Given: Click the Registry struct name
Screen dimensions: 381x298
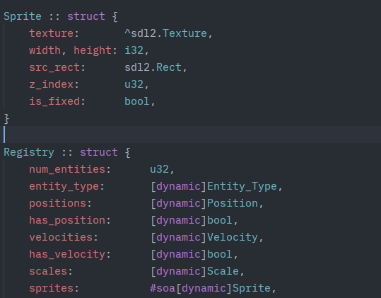Looking at the screenshot, I should pyautogui.click(x=29, y=152).
